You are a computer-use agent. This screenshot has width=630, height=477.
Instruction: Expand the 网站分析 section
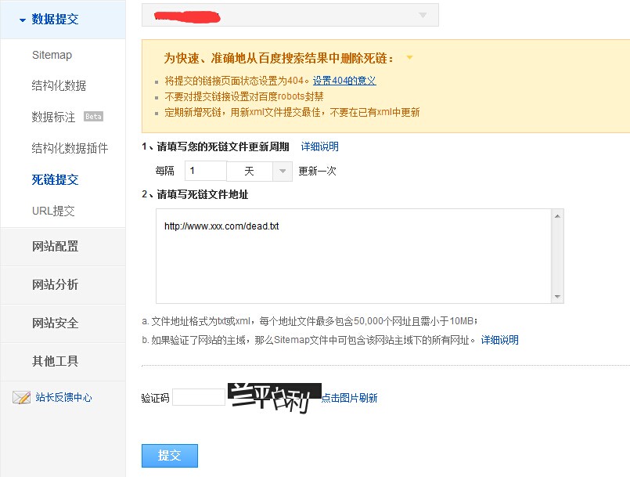tap(55, 284)
